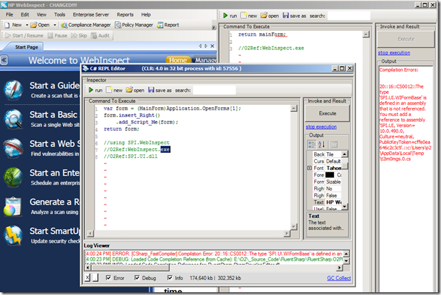Viewport: 441px width, 295px height.
Task: Select the Start Page tab
Action: [28, 46]
